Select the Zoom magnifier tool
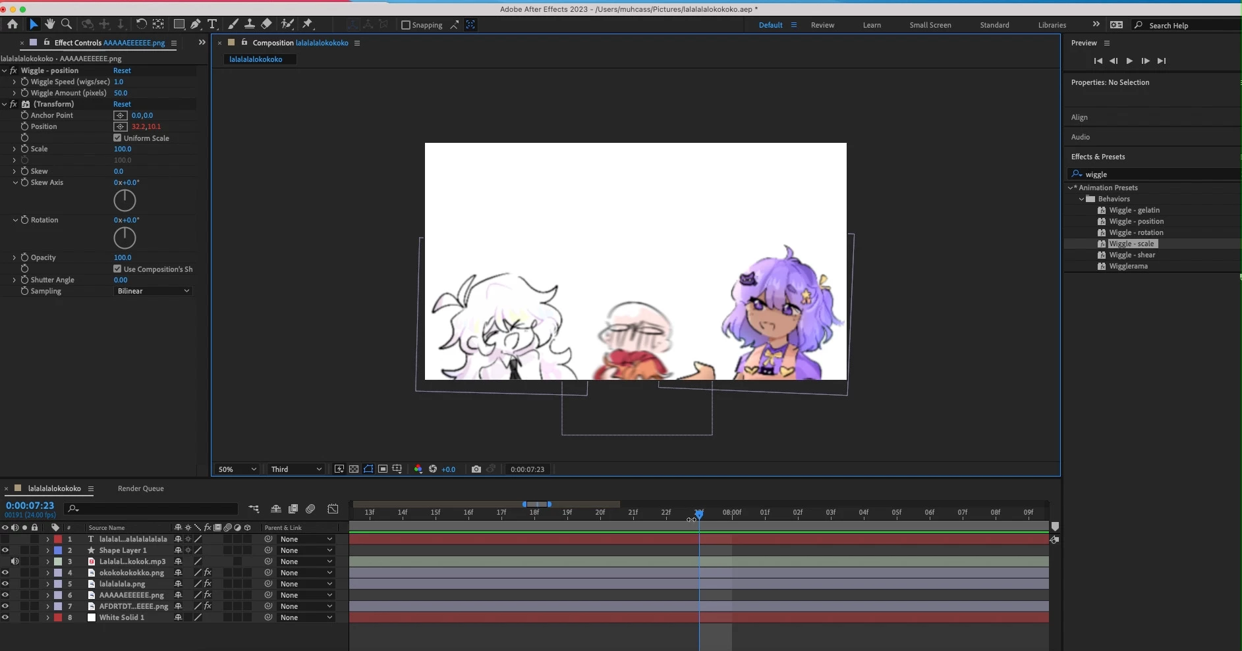Image resolution: width=1242 pixels, height=651 pixels. click(66, 24)
